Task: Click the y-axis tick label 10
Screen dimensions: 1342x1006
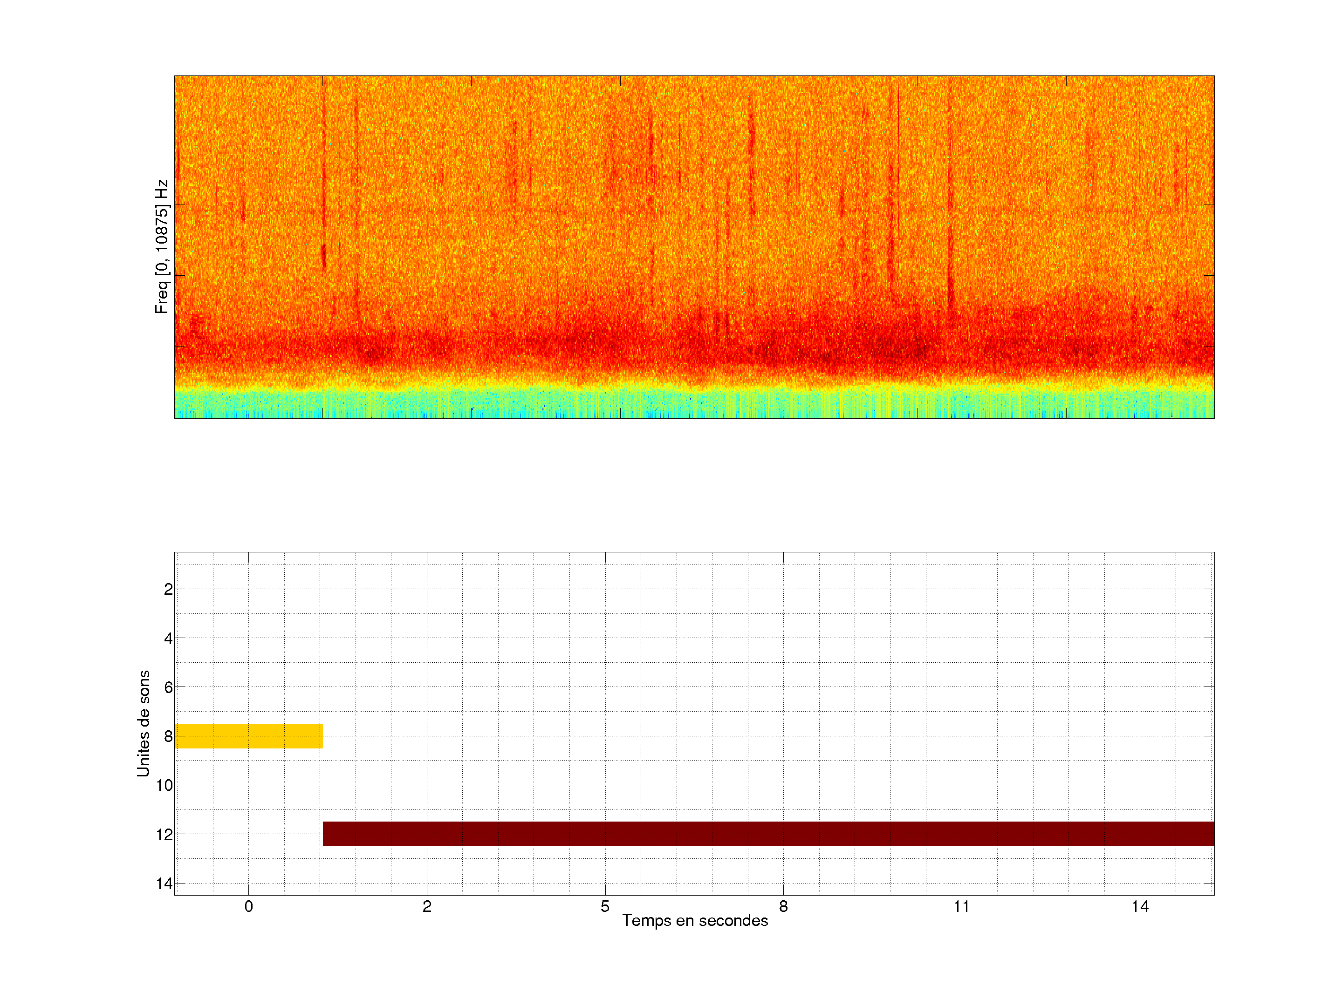Action: (x=164, y=785)
